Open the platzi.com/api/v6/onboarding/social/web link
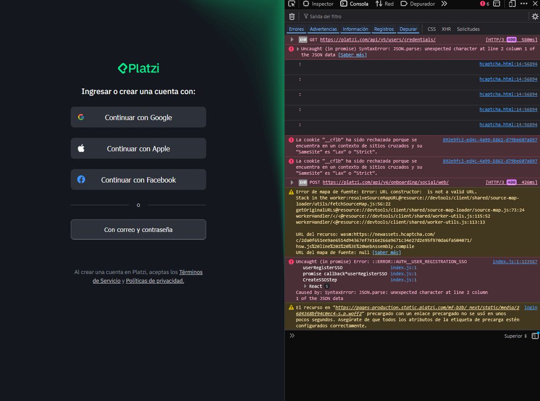 pyautogui.click(x=385, y=182)
